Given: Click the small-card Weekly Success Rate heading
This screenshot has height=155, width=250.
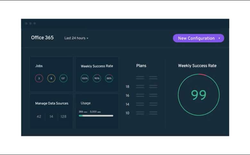Looking at the screenshot, I should 97,66.
